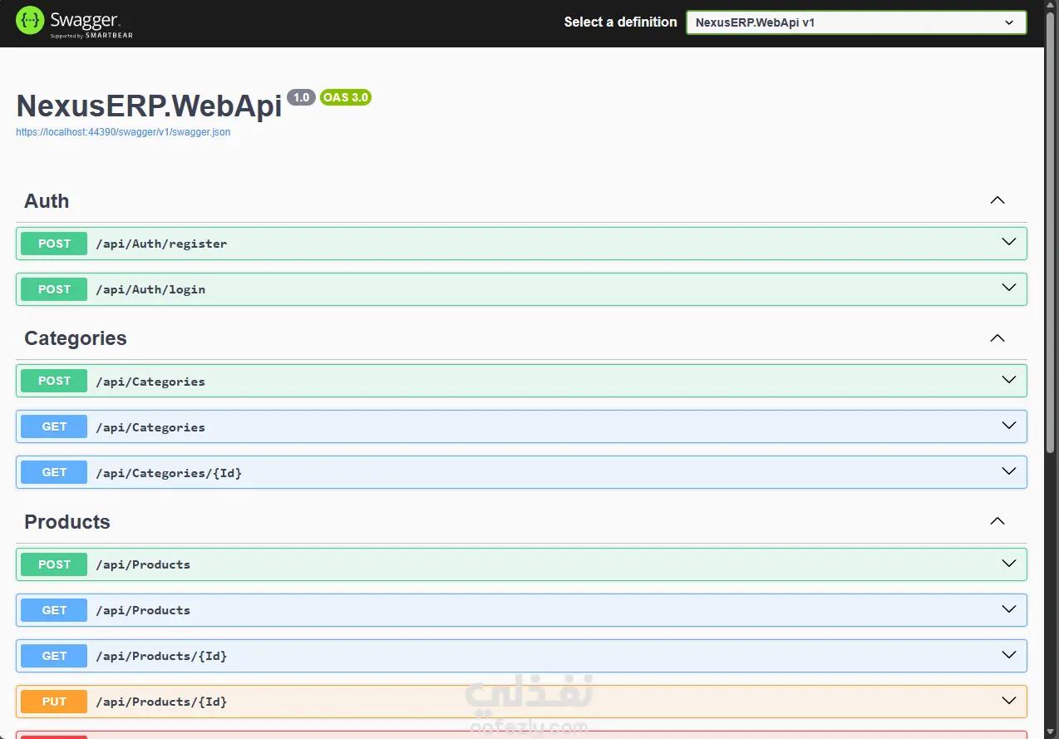Expand the POST /api/Products chevron
The height and width of the screenshot is (739, 1059).
click(x=1009, y=563)
